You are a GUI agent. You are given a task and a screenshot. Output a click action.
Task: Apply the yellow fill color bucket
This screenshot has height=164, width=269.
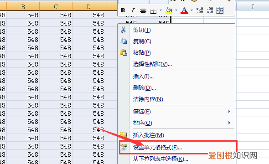coord(169,10)
